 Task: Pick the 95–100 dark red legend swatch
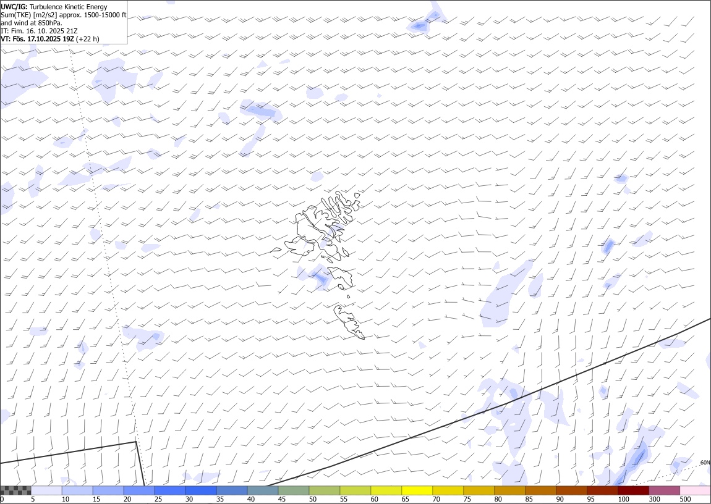click(x=602, y=490)
